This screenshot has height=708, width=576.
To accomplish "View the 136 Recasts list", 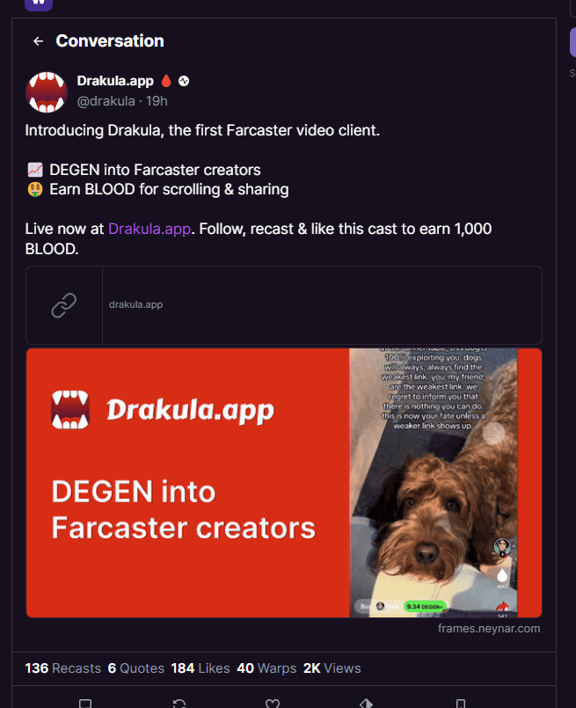I will point(62,668).
